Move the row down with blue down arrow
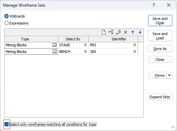 (140, 32)
